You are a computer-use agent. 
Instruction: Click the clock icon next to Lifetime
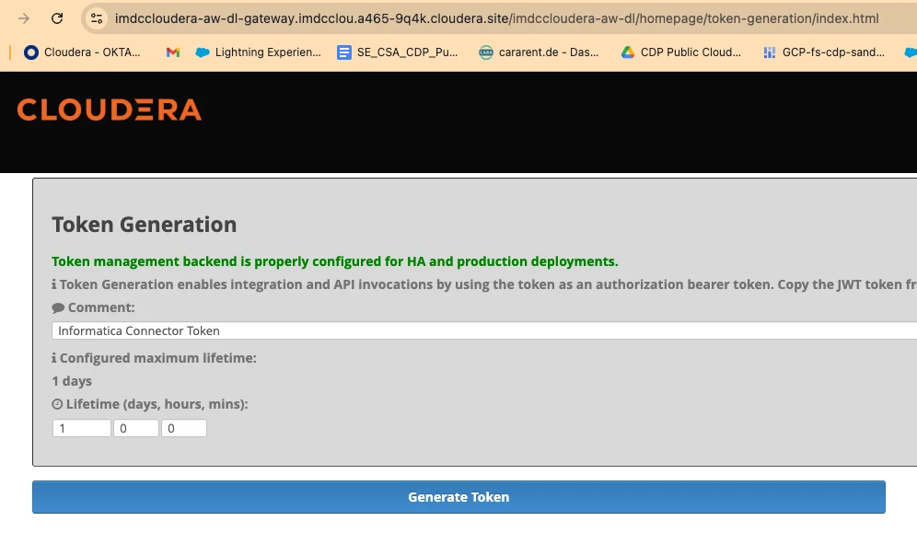tap(57, 404)
